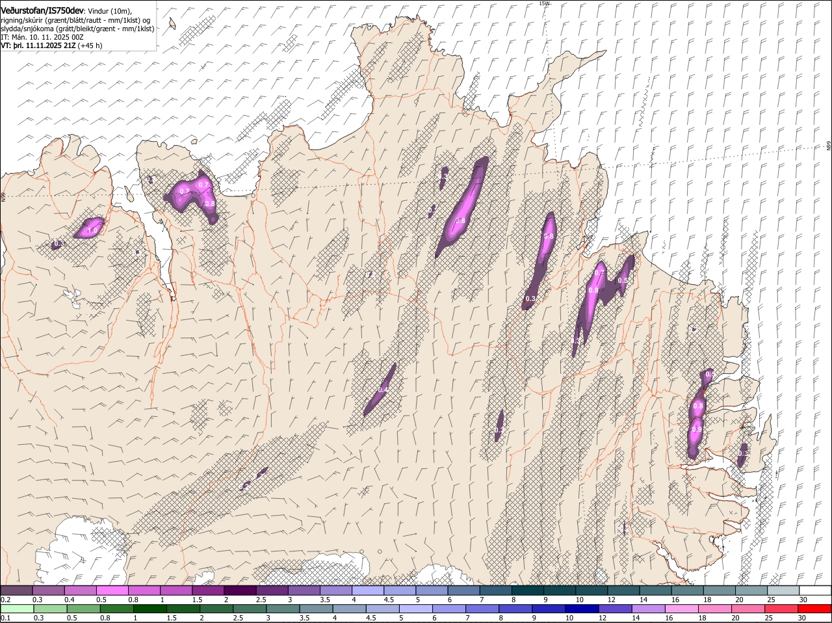Click the 'Vindur (10m)' label
This screenshot has height=623, width=832.
pos(110,11)
